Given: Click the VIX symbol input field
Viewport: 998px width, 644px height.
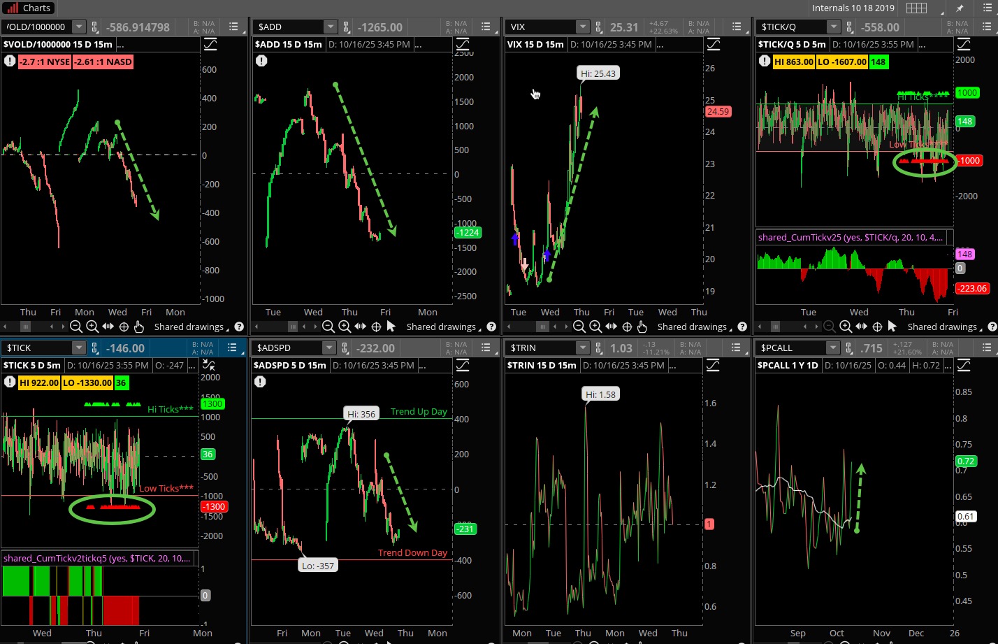Looking at the screenshot, I should [540, 27].
